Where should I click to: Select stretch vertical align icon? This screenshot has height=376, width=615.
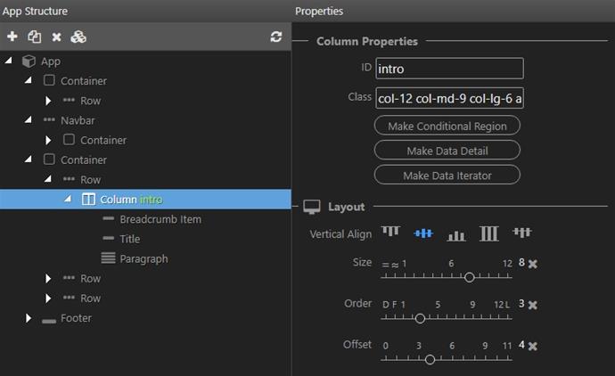coord(489,233)
